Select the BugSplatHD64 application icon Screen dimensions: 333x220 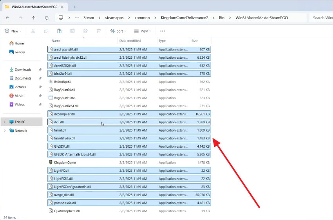coord(51,98)
